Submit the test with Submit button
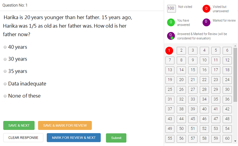238x146 pixels. [x=116, y=138]
